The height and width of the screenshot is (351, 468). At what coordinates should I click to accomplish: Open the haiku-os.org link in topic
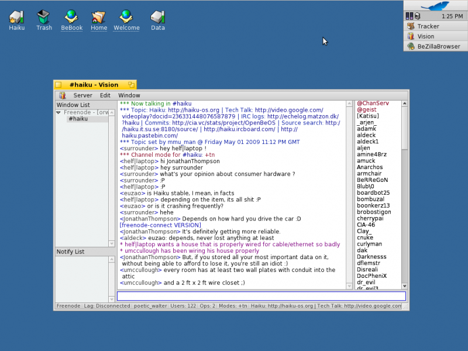click(194, 110)
